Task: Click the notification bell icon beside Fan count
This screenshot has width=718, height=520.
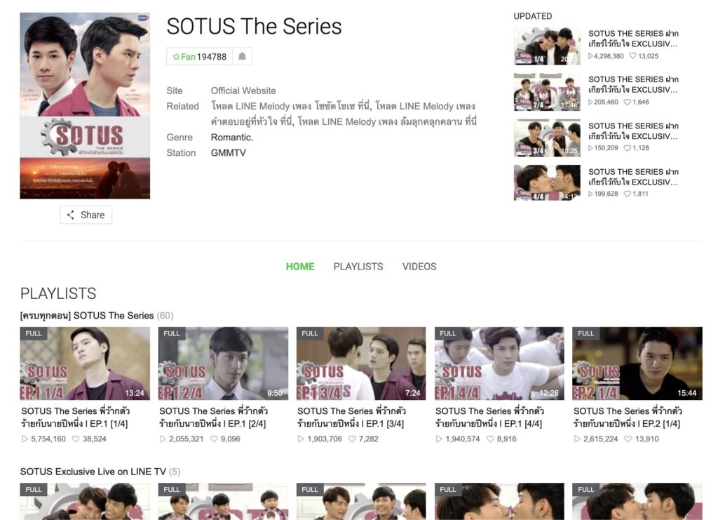Action: pos(242,56)
